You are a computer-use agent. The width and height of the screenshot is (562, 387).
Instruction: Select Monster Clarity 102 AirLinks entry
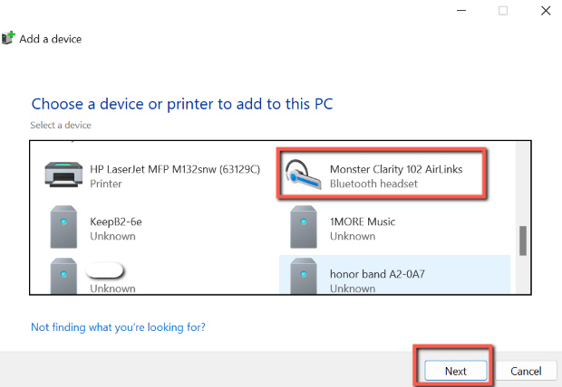coord(382,175)
